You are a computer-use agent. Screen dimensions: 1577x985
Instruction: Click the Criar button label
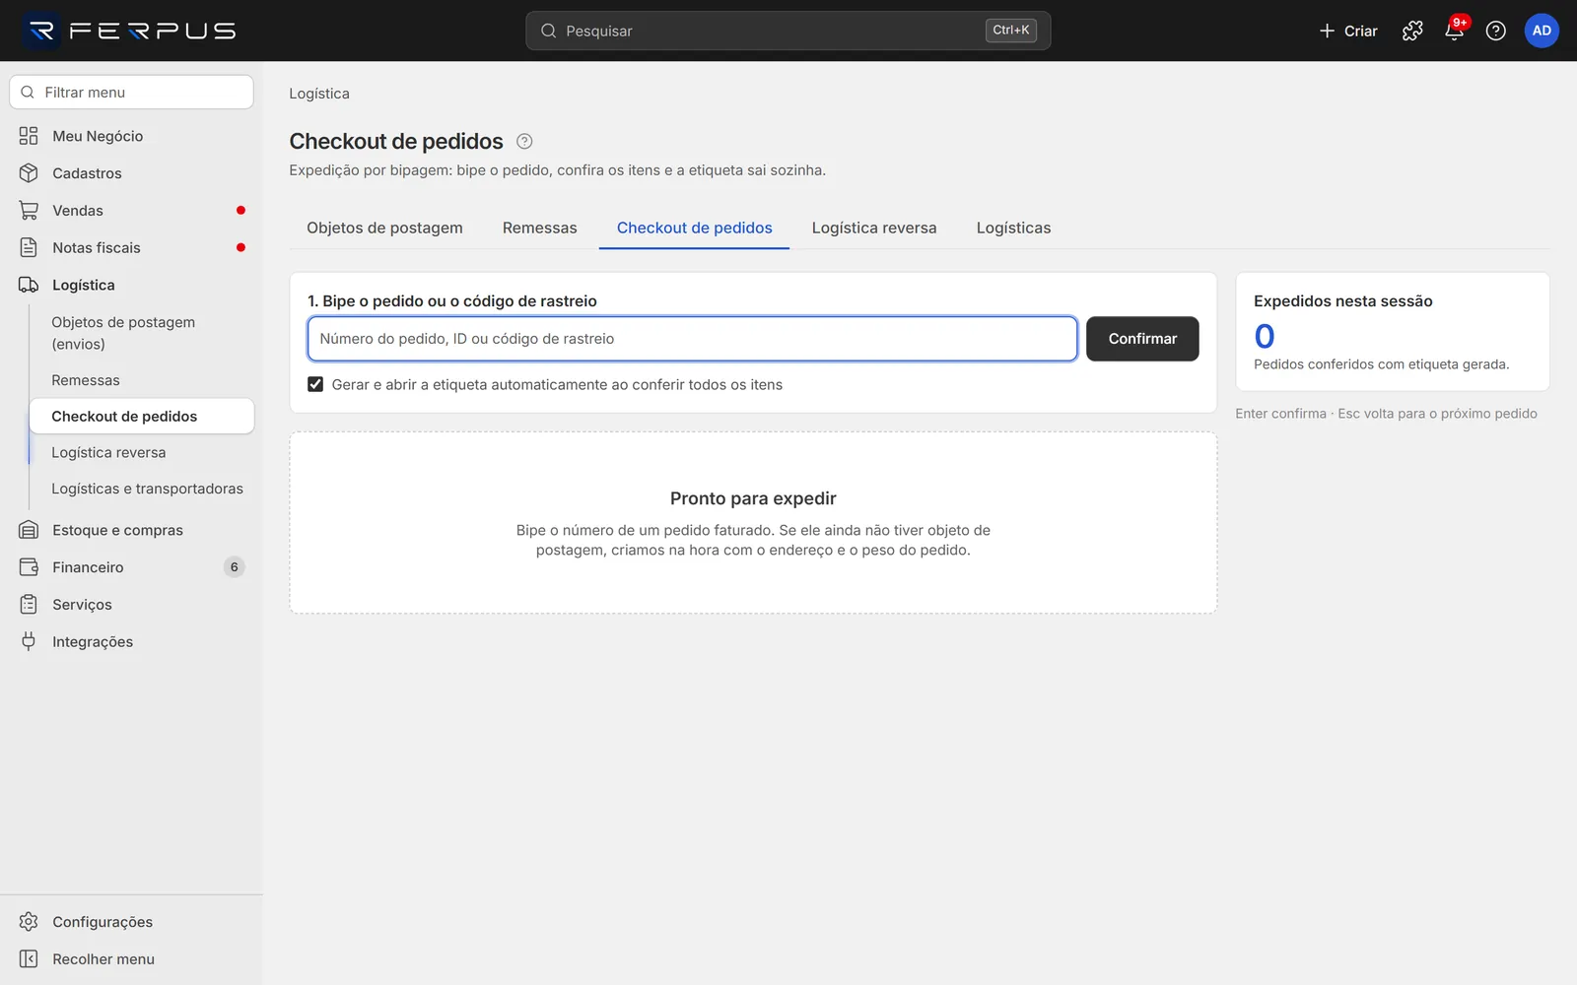[1360, 31]
